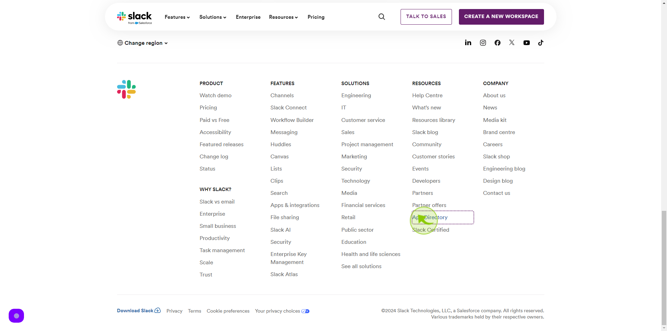Open the Huddles link

(281, 144)
